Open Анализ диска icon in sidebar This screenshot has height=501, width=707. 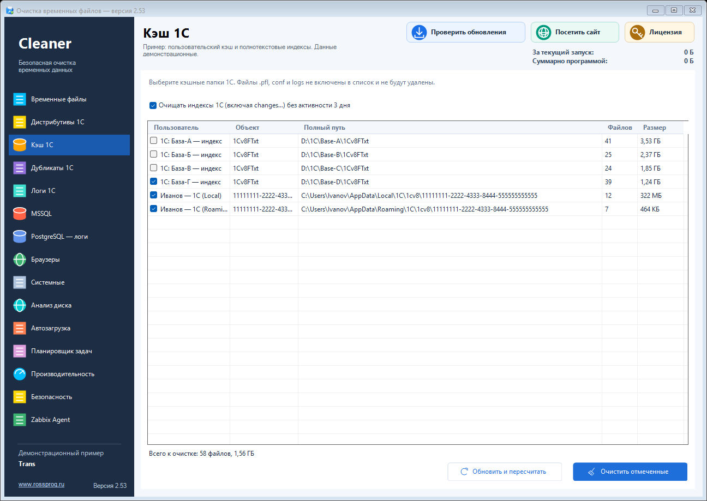pyautogui.click(x=20, y=305)
